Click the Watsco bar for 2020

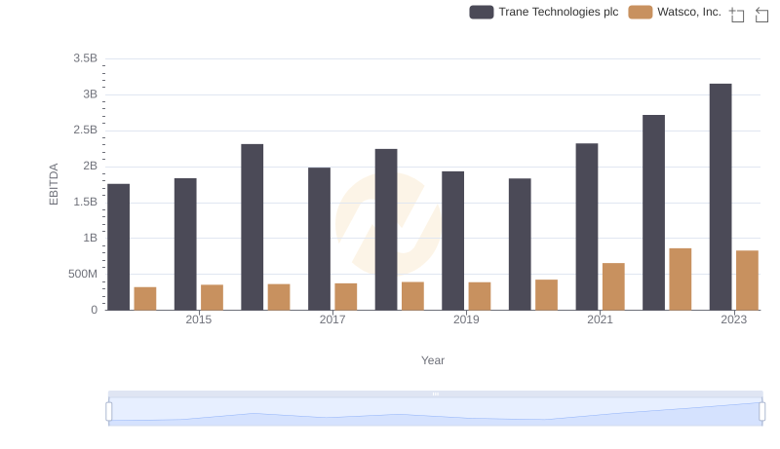pos(546,294)
